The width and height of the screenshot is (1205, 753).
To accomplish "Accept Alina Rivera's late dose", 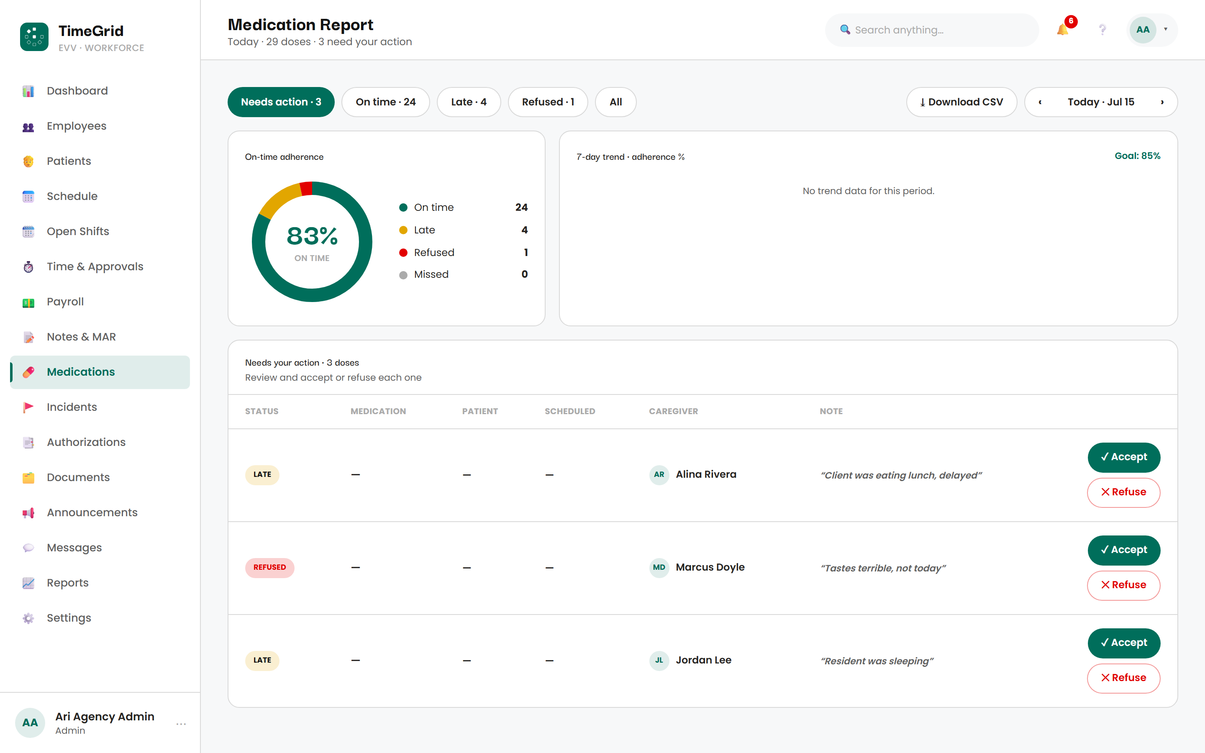I will point(1124,457).
